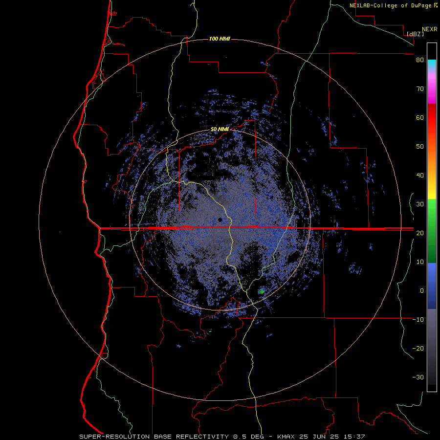440x440 pixels.
Task: Select the 100 NMI range ring label
Action: pyautogui.click(x=220, y=39)
